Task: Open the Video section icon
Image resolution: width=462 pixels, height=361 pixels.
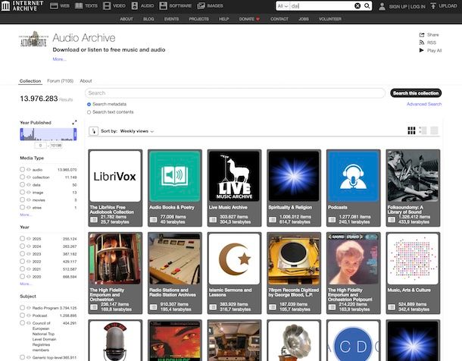Action: point(107,5)
